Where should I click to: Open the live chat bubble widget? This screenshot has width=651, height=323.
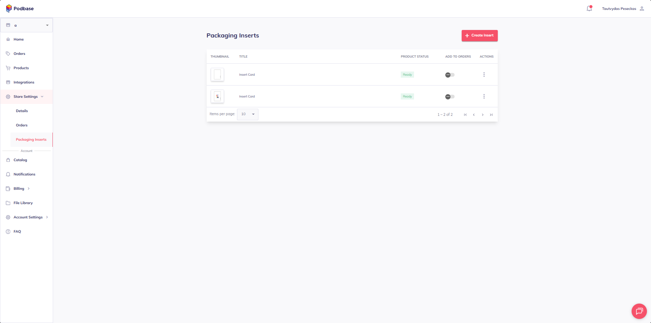639,311
